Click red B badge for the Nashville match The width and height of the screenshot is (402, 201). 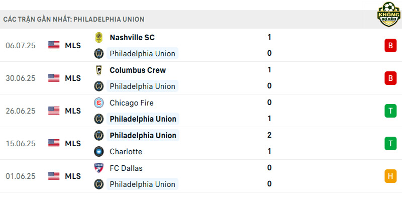pyautogui.click(x=390, y=46)
